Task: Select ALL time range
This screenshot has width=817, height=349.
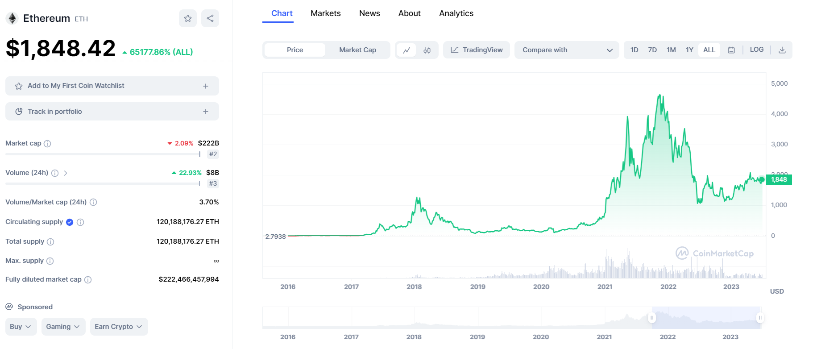Action: point(709,50)
